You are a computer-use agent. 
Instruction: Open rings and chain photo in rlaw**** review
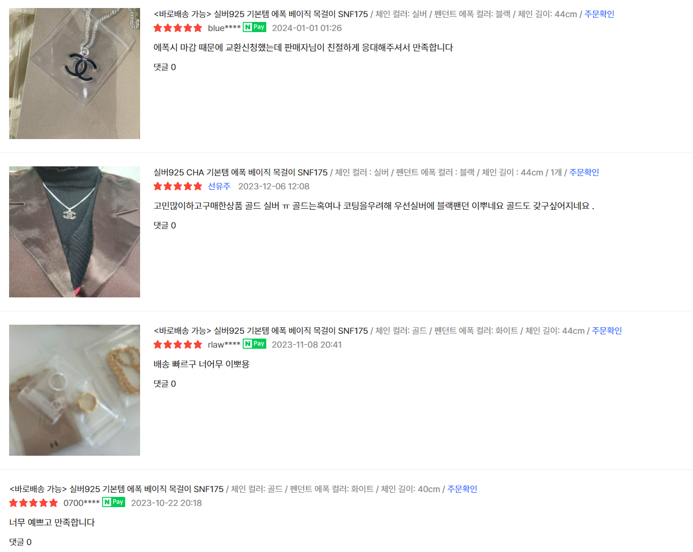pyautogui.click(x=74, y=390)
